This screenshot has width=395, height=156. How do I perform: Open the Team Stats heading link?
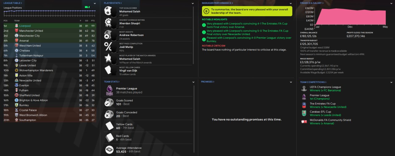[x=112, y=82]
